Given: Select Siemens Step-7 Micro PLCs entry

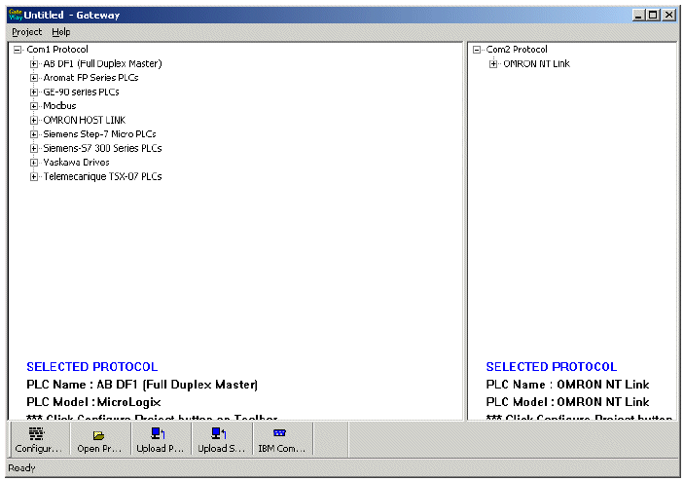Looking at the screenshot, I should click(99, 134).
